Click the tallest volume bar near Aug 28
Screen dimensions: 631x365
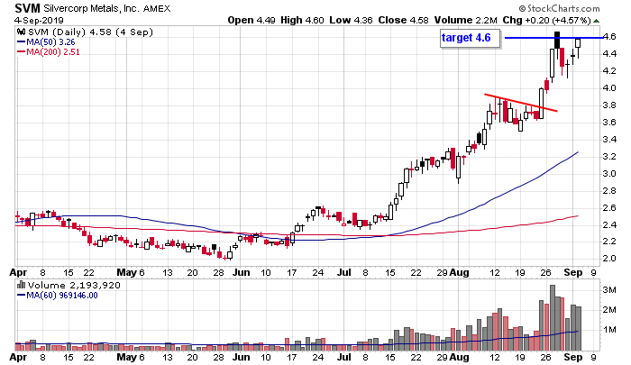tap(553, 317)
